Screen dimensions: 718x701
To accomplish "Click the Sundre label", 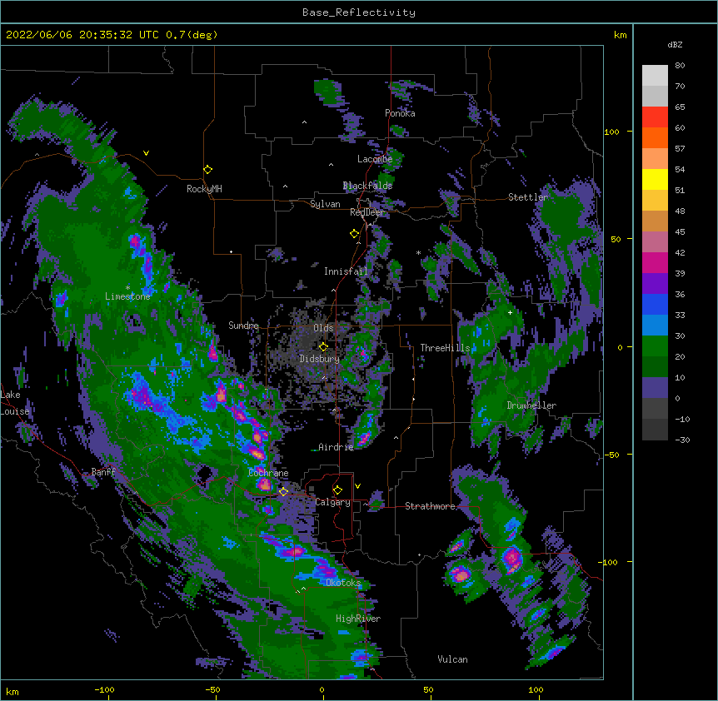I will coord(243,326).
